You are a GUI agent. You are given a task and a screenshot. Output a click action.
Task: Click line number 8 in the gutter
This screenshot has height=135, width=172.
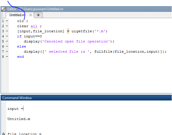point(3,57)
